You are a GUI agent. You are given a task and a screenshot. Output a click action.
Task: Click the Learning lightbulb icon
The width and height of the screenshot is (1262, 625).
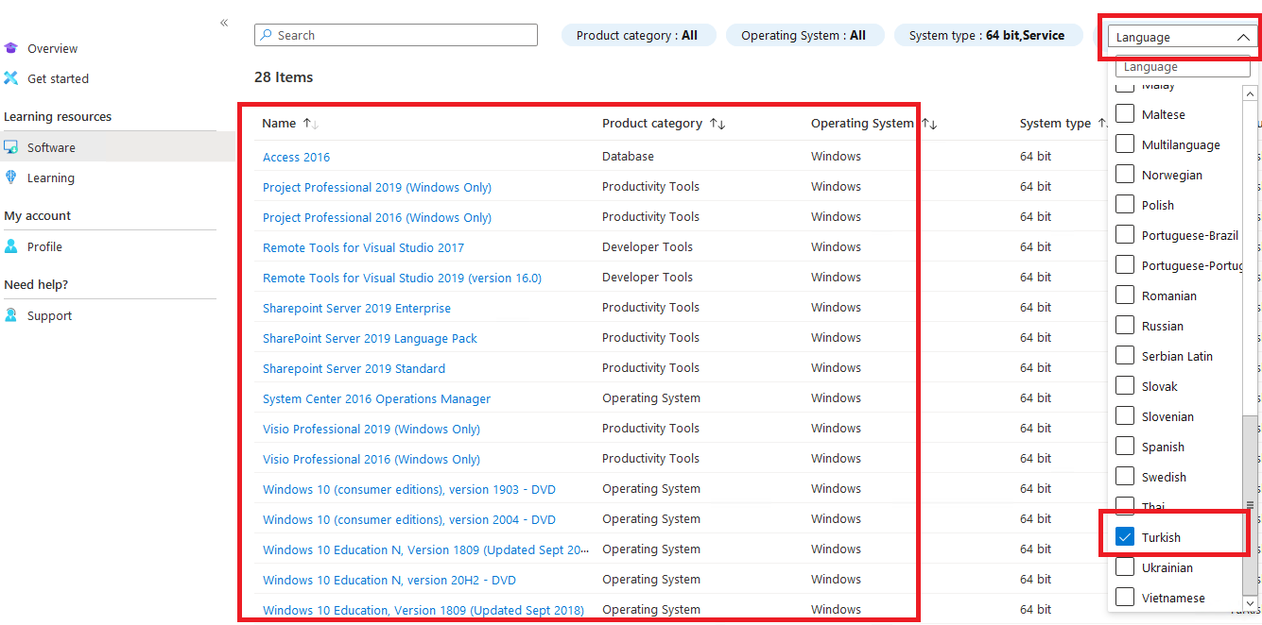tap(11, 177)
